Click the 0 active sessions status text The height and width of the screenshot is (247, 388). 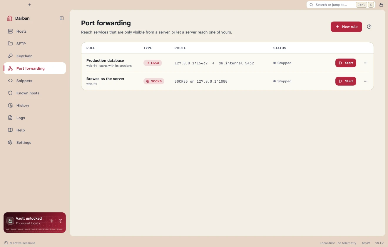pyautogui.click(x=22, y=243)
